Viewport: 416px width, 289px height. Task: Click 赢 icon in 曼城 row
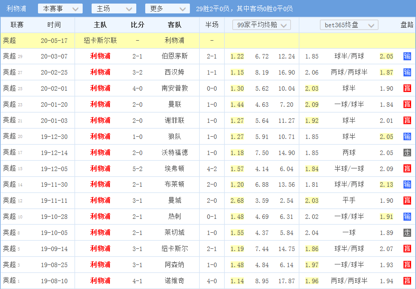click(407, 201)
